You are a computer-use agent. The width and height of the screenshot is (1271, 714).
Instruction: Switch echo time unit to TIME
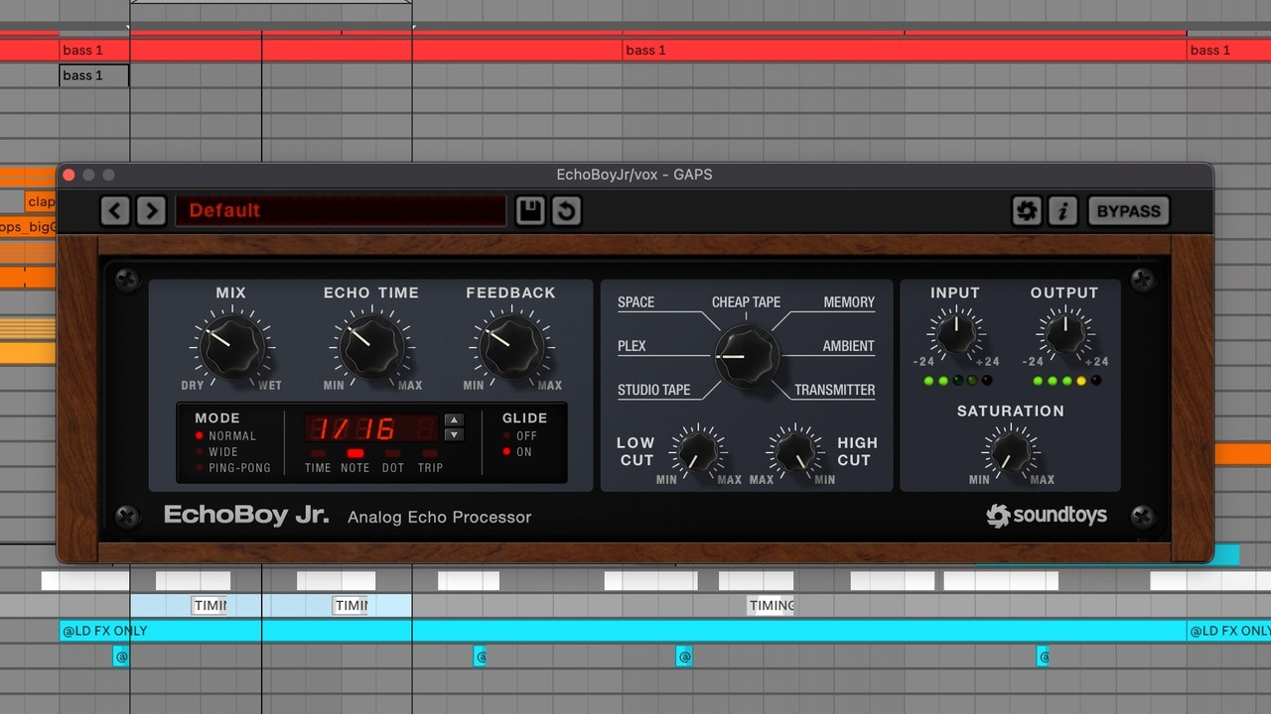tap(318, 460)
